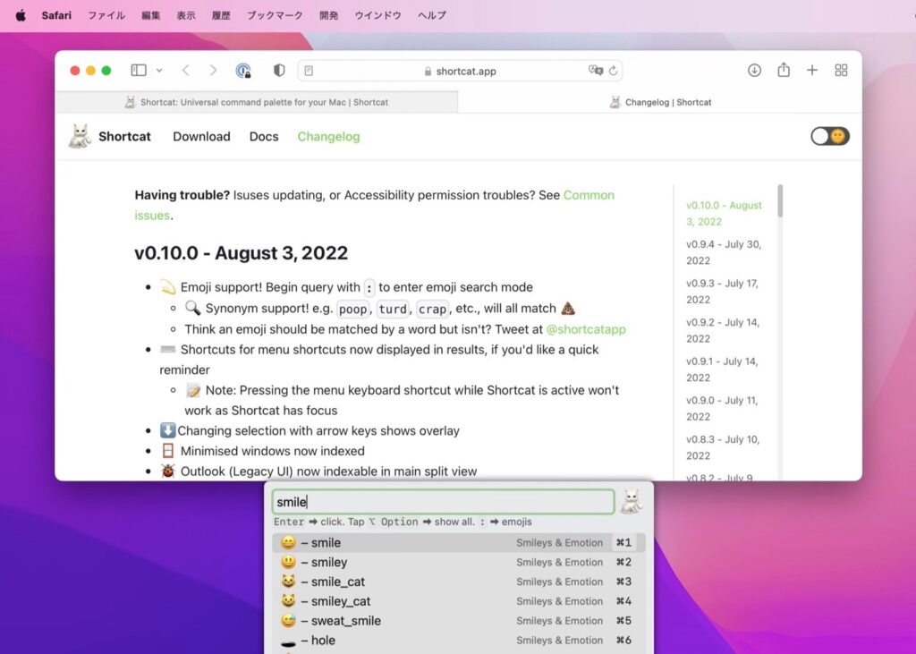Click the white cat icon in the Shortcat palette
916x654 pixels.
(632, 502)
